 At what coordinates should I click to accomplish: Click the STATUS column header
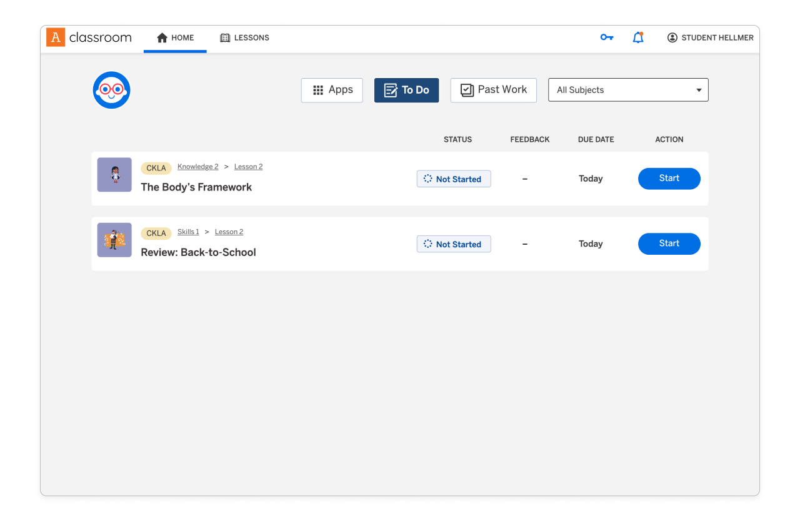(457, 140)
